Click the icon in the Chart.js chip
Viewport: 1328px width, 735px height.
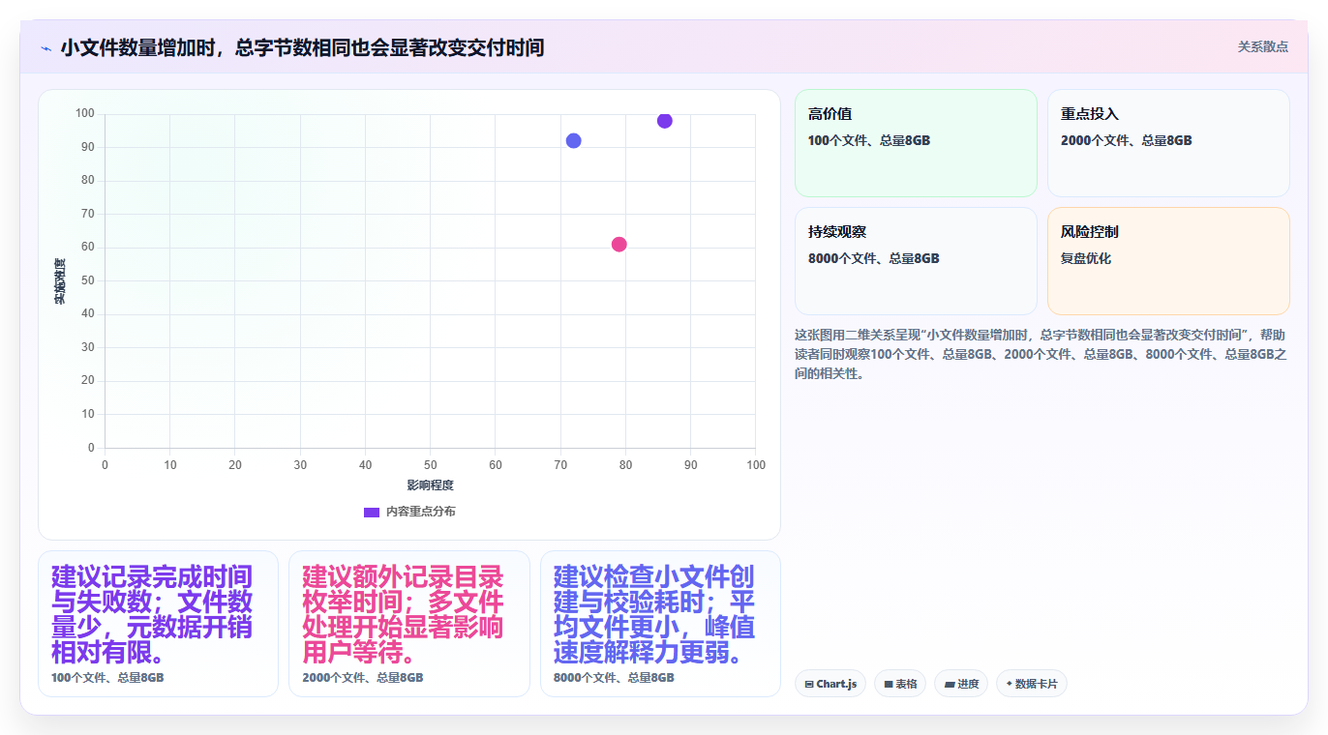[x=809, y=685]
